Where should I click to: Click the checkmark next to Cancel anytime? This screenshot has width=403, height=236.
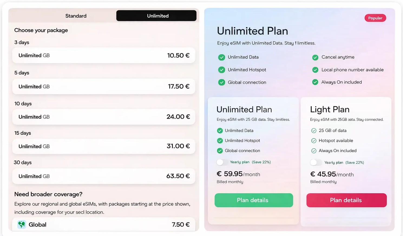pos(315,57)
